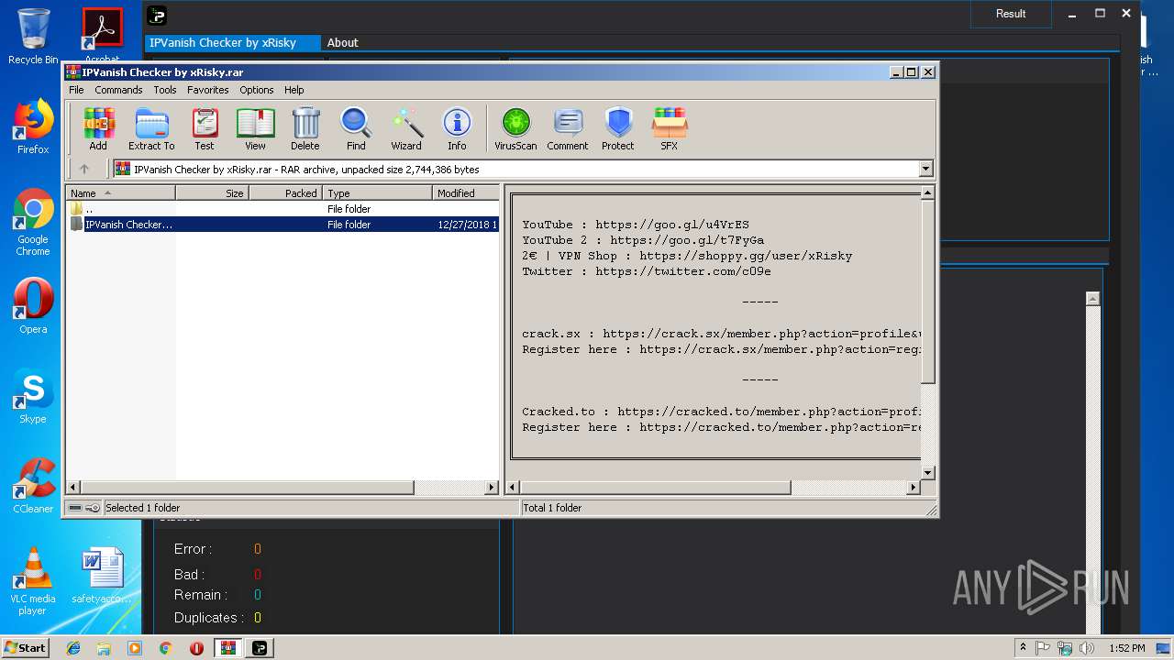The width and height of the screenshot is (1174, 660).
Task: Open the File menu
Action: 76,90
